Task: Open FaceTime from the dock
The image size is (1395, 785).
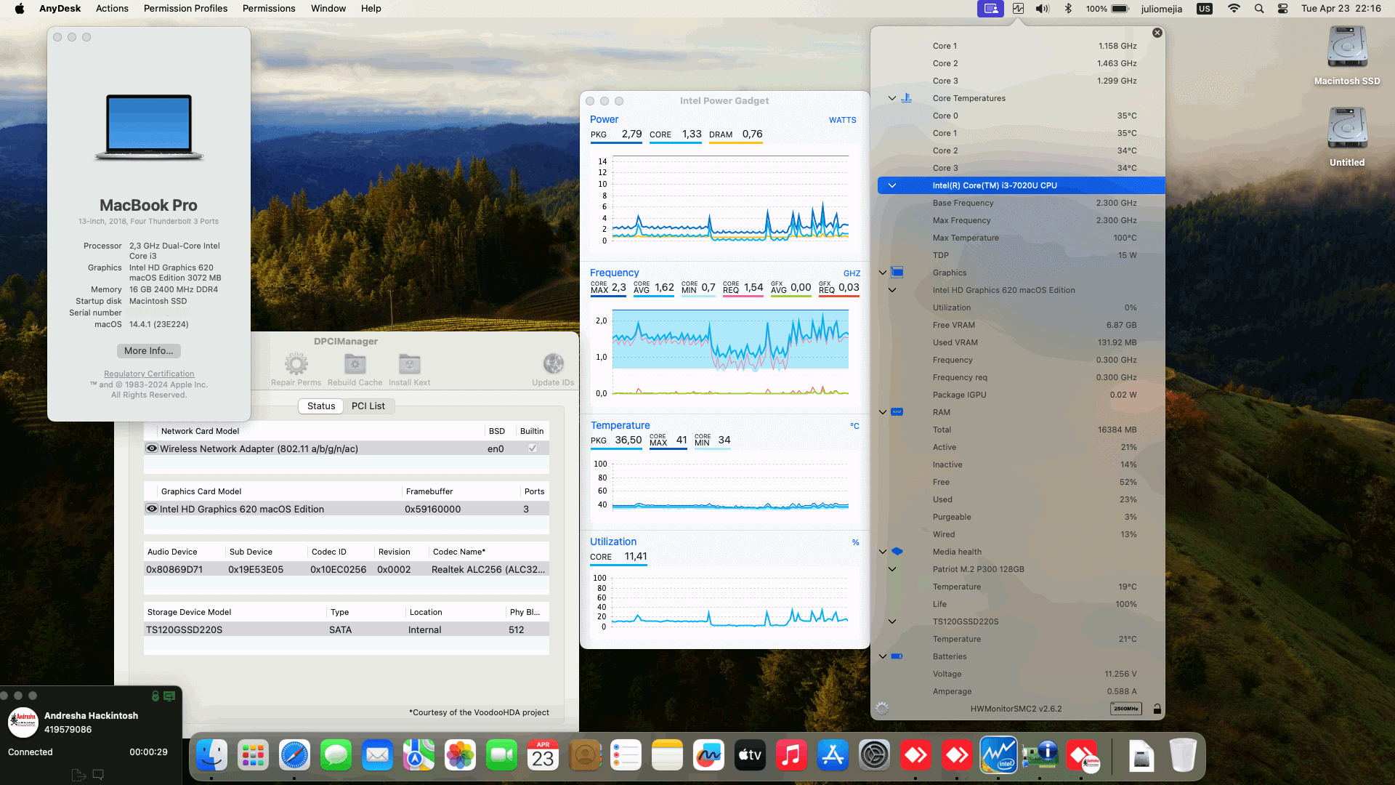Action: 502,756
